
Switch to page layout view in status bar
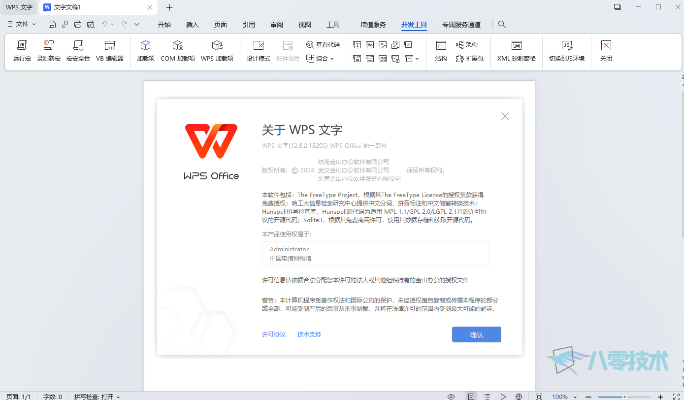(471, 397)
